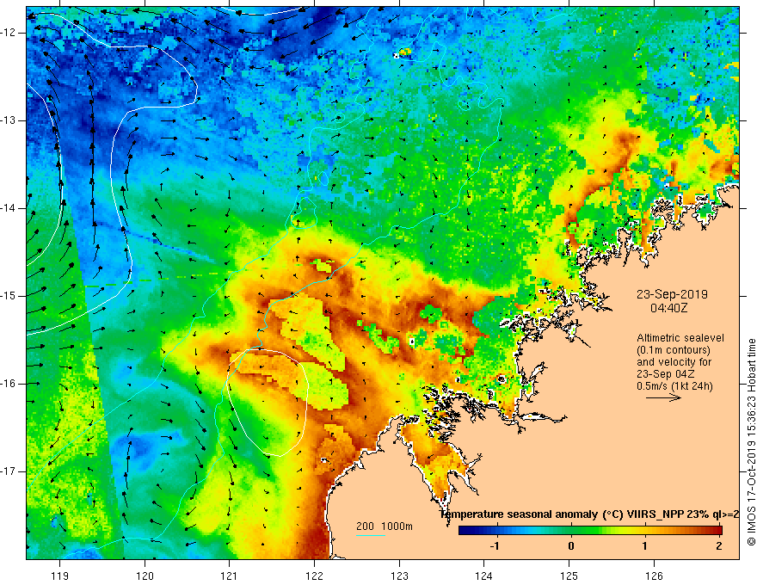The height and width of the screenshot is (585, 757).
Task: Click the latitude label -13
Action: point(9,120)
